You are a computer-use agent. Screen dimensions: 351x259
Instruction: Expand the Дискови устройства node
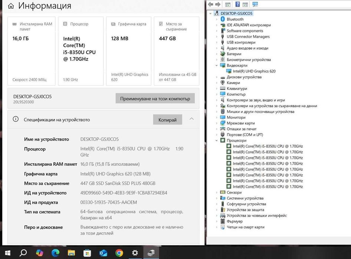tap(216, 77)
